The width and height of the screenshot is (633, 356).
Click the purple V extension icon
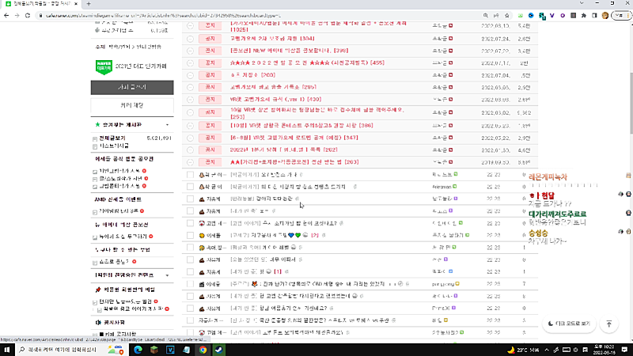pyautogui.click(x=552, y=15)
